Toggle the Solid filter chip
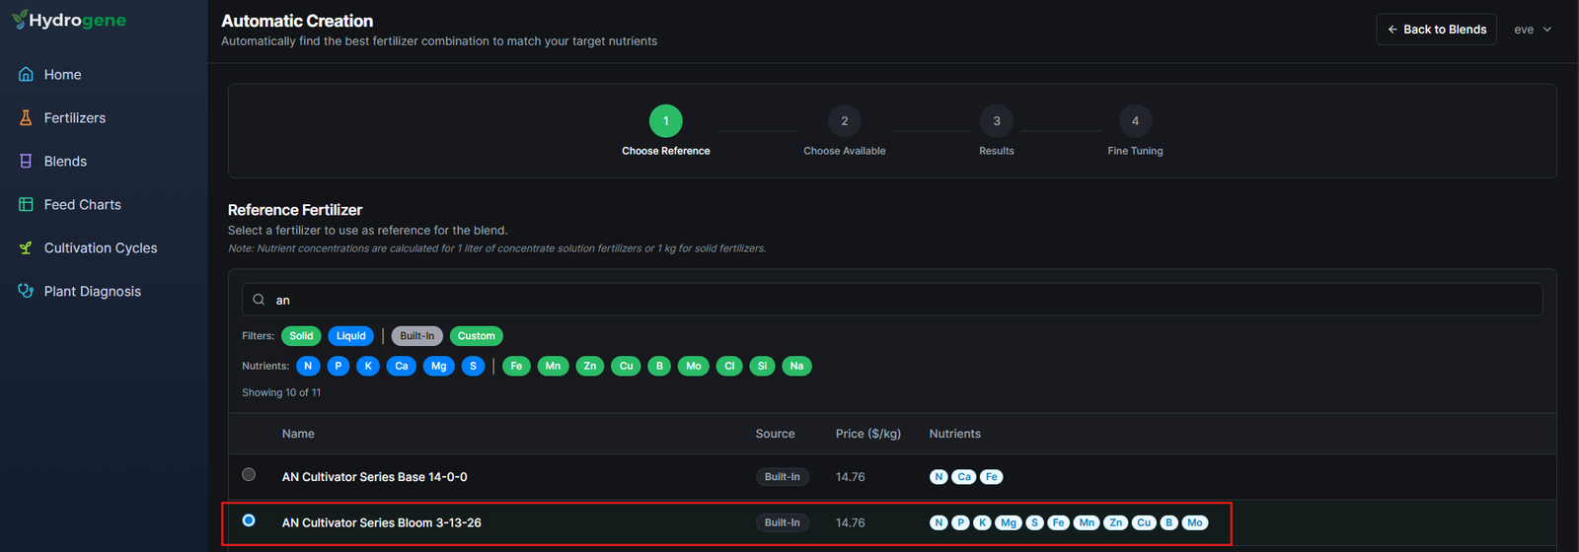Screen dimensions: 1579x552 click(x=301, y=336)
